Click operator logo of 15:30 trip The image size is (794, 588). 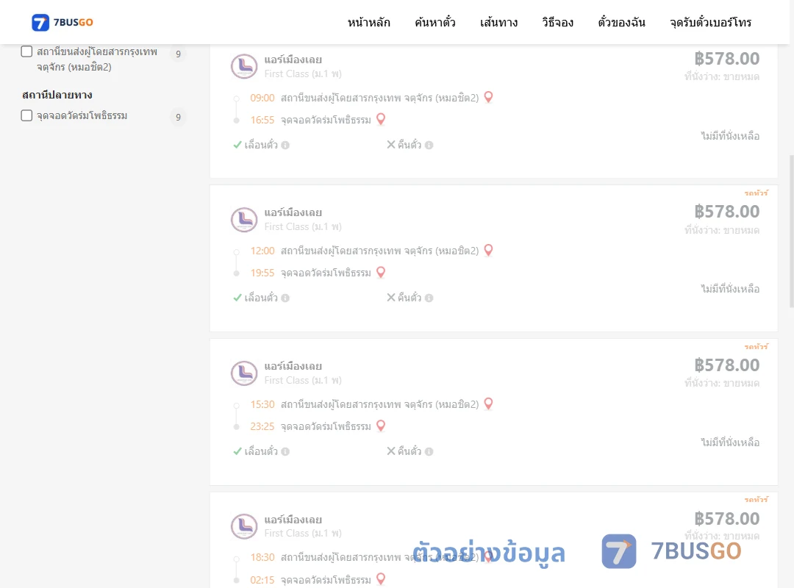(244, 373)
